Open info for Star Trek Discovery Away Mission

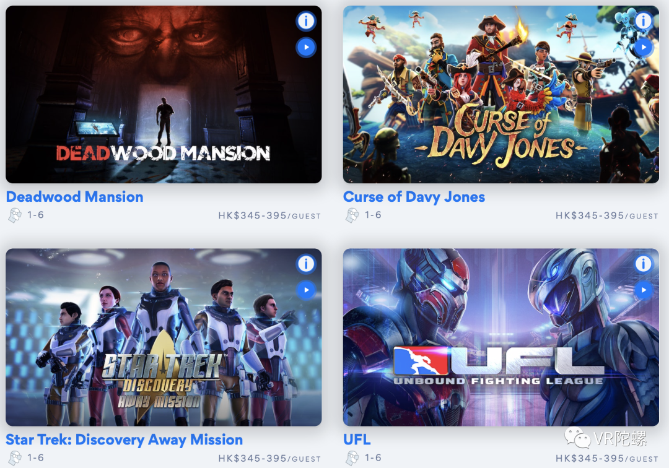306,264
